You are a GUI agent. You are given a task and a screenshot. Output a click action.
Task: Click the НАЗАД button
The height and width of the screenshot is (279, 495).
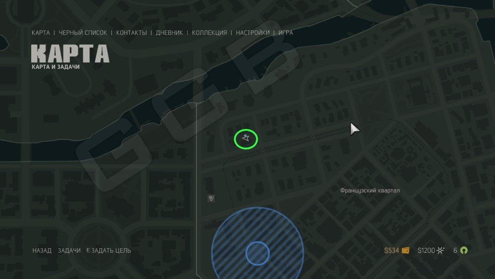[42, 251]
